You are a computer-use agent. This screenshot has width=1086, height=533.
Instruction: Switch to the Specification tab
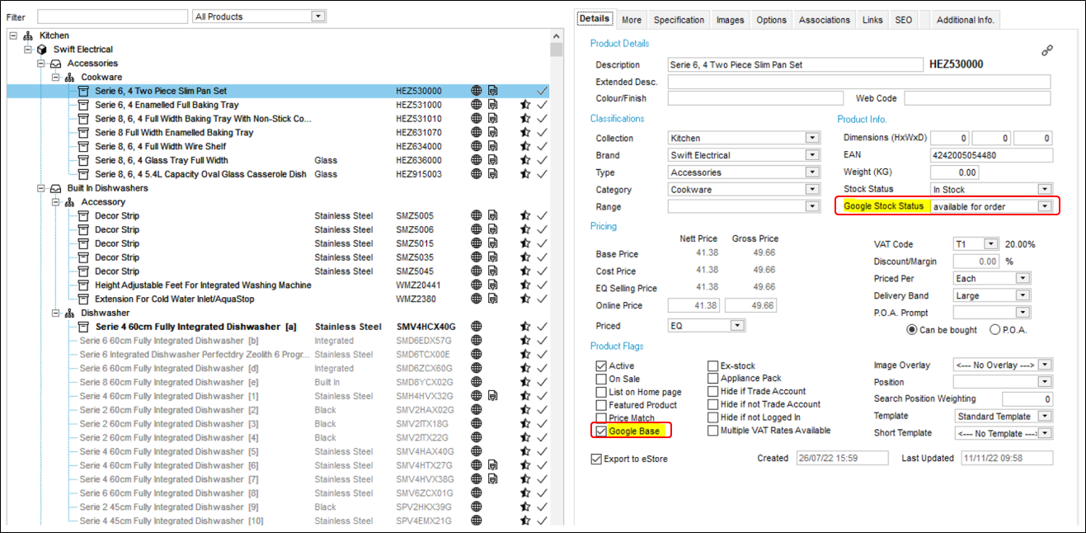pos(679,20)
